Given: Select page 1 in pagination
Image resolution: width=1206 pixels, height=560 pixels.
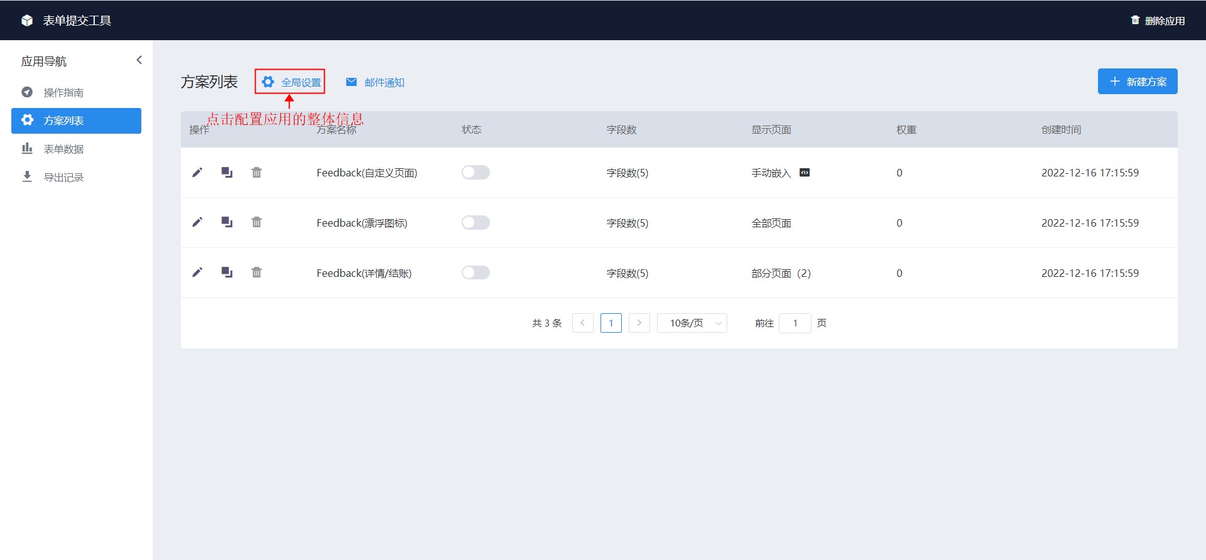Looking at the screenshot, I should [611, 323].
